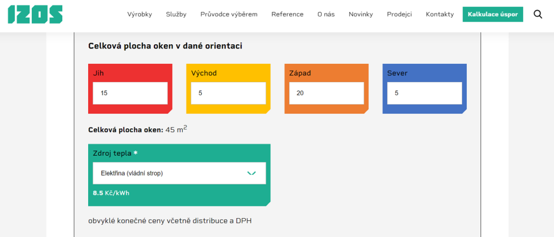Select the Západ input field with 20
The image size is (554, 237).
click(x=326, y=93)
